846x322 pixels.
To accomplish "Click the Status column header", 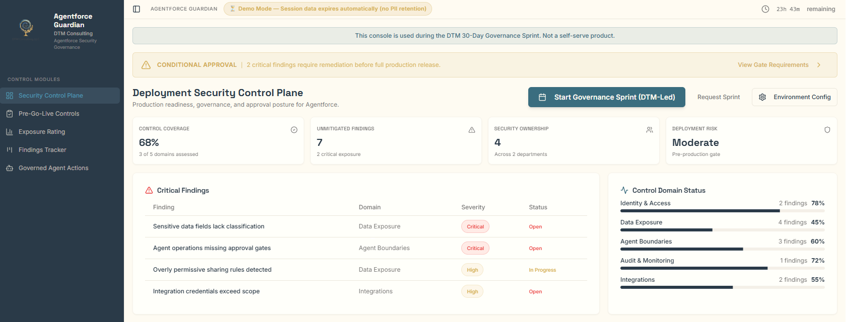I will pyautogui.click(x=538, y=207).
